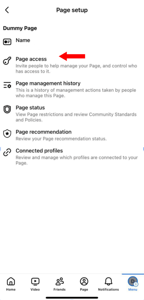144x300 pixels.
Task: Tap the Name card icon
Action: click(7, 42)
